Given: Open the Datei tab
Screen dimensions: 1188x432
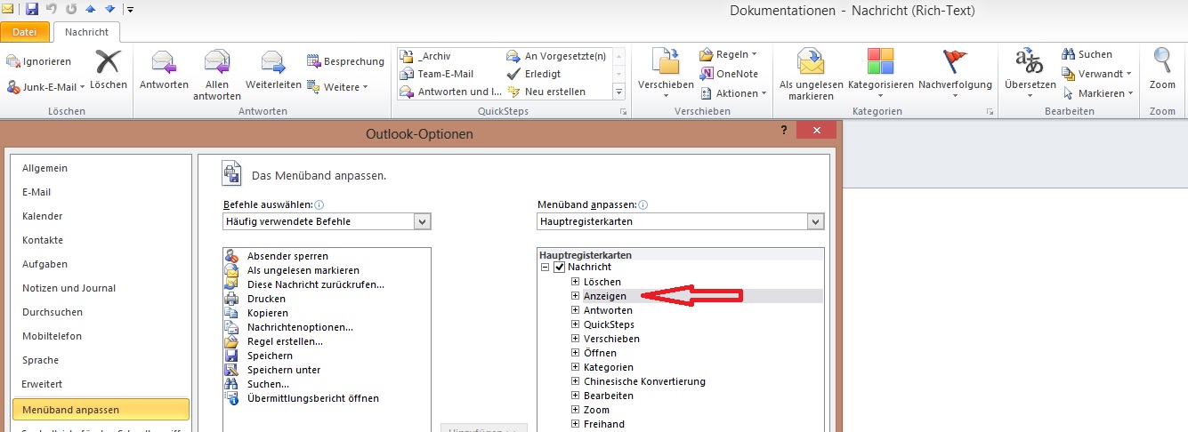Looking at the screenshot, I should (25, 32).
